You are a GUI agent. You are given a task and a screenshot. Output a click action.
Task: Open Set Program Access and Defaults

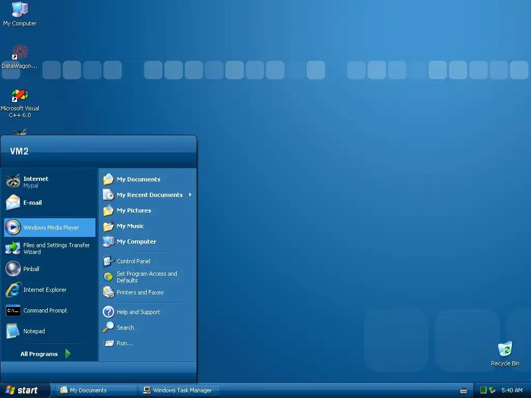point(148,277)
